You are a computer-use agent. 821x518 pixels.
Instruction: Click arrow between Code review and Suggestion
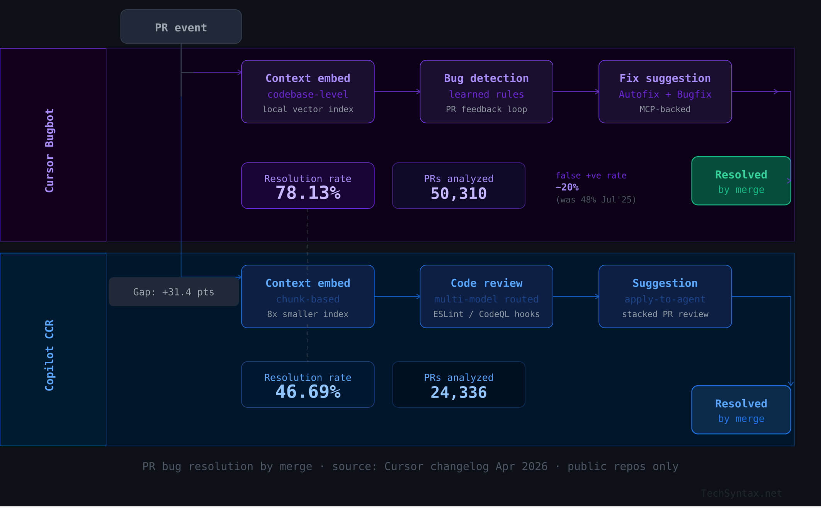[x=576, y=297]
